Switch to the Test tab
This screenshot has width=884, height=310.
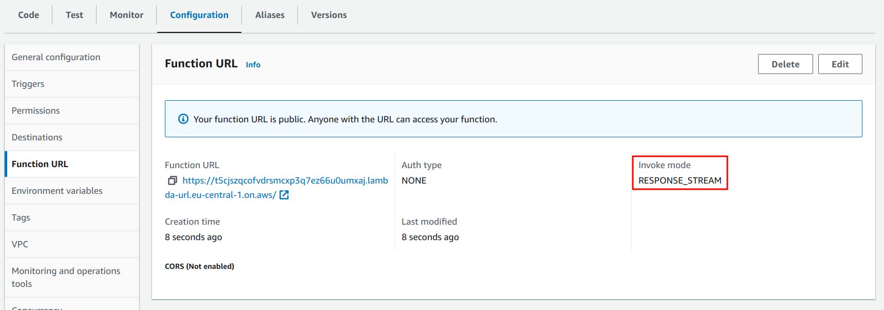[x=74, y=15]
